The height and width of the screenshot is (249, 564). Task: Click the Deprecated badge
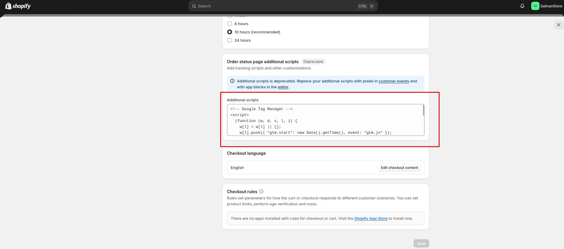click(x=313, y=61)
